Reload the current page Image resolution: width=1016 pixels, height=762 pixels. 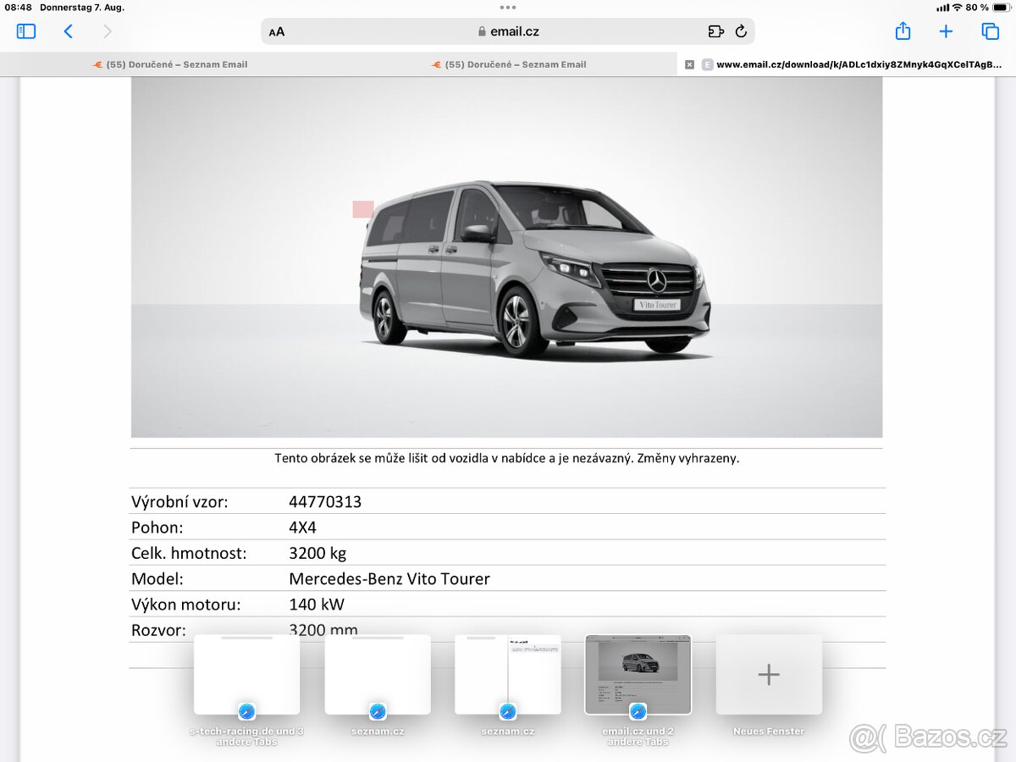[x=741, y=31]
